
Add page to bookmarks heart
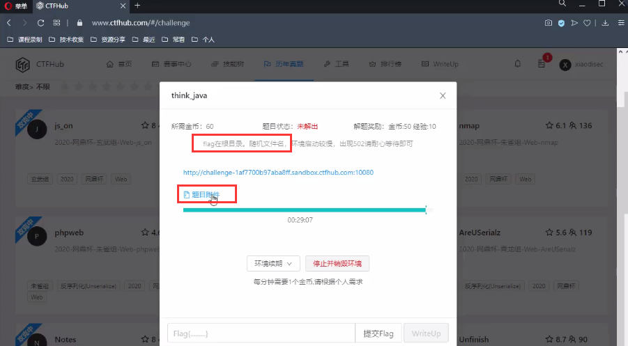click(587, 23)
